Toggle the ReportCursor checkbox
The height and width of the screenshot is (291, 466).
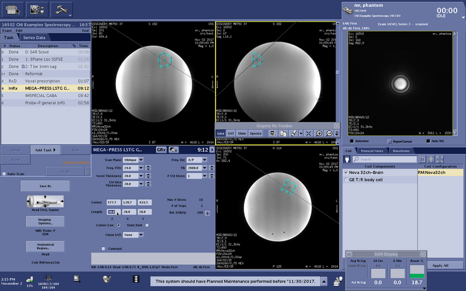pos(390,141)
